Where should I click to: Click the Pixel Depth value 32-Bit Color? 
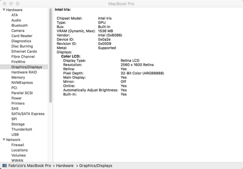click(x=142, y=73)
